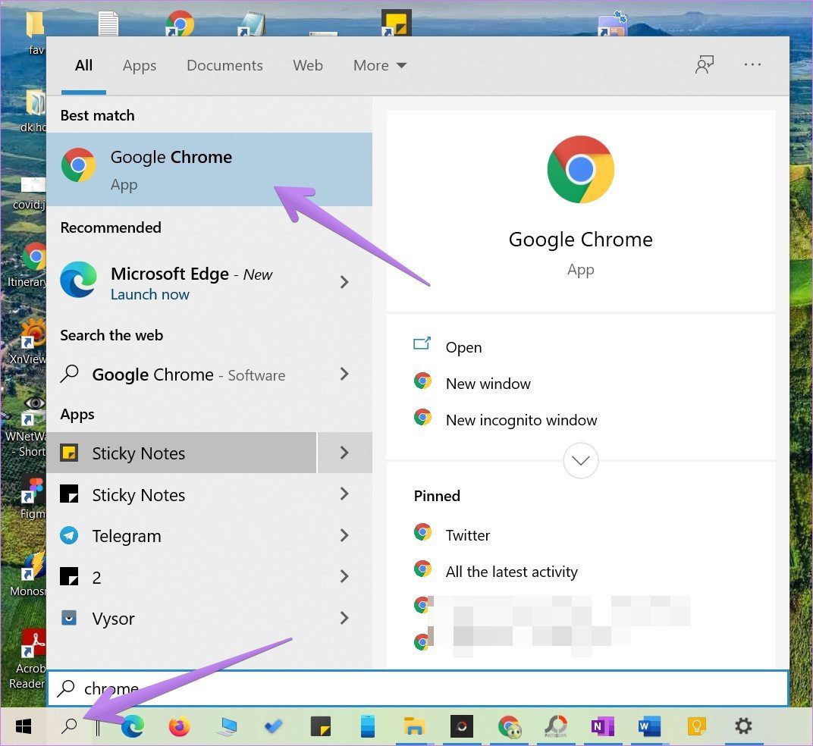The image size is (813, 746).
Task: Expand the highlighted Sticky Notes row arrow
Action: pos(344,453)
